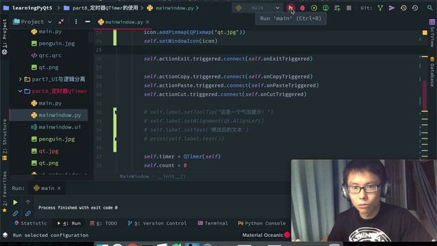The height and width of the screenshot is (246, 437).
Task: Open the Terminal tool tab
Action: pos(213,223)
